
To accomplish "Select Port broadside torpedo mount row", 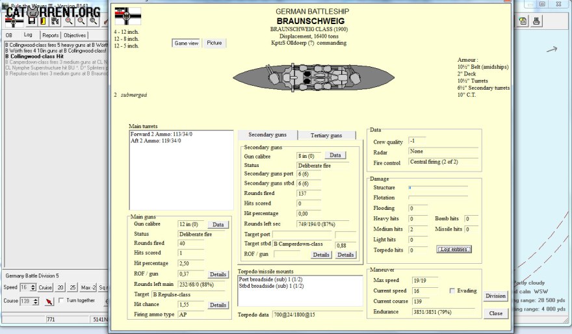I will pyautogui.click(x=300, y=279).
